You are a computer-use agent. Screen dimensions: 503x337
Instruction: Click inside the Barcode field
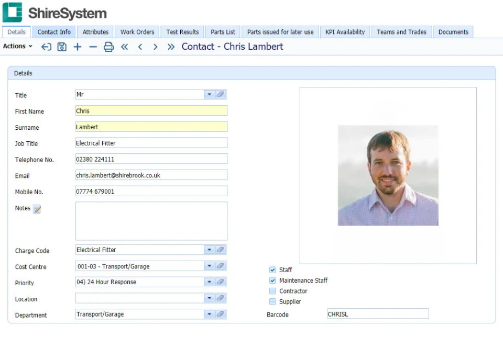pos(377,313)
